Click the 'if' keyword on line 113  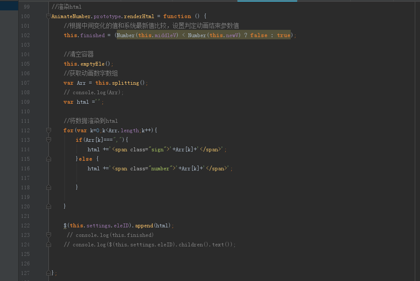[x=79, y=140]
